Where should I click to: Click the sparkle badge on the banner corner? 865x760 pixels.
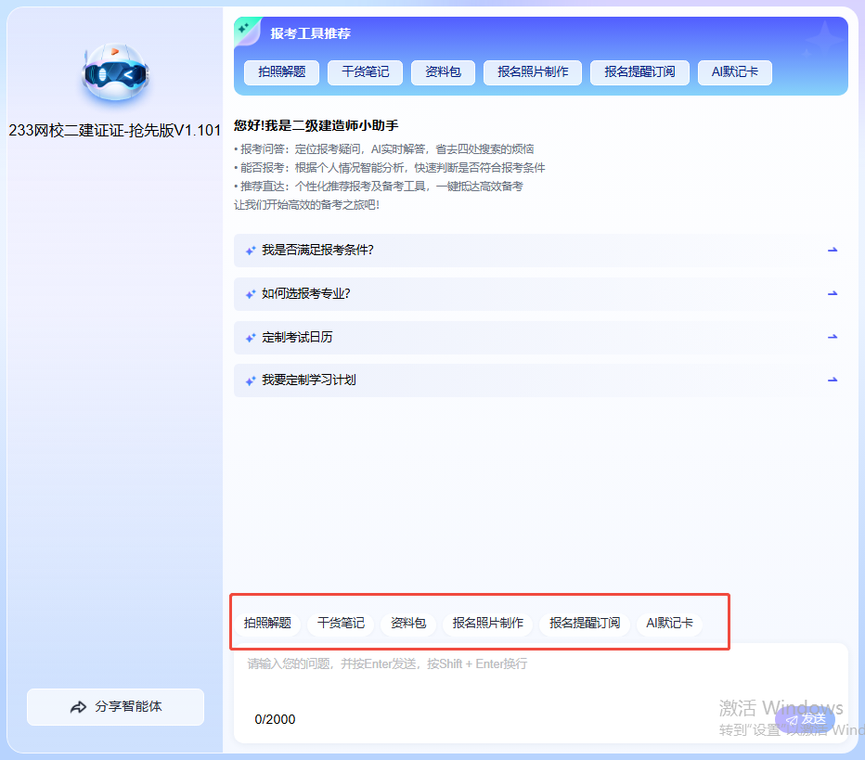pos(245,29)
